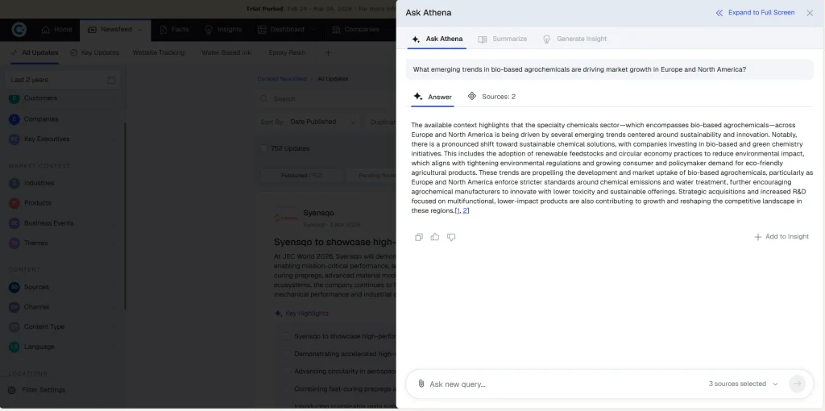Open the 3 sources selected dropdown

[x=743, y=384]
